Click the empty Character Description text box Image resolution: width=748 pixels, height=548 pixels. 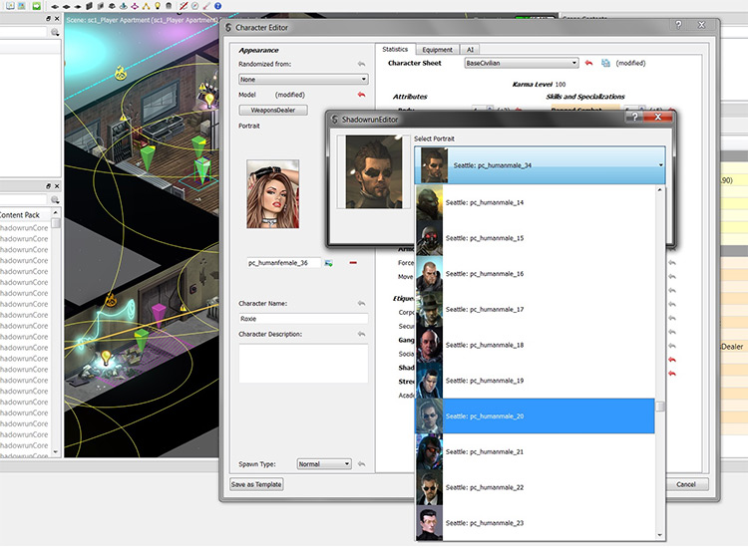tap(303, 363)
